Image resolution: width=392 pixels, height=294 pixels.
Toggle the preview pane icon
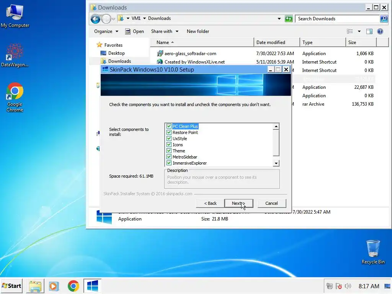(369, 31)
